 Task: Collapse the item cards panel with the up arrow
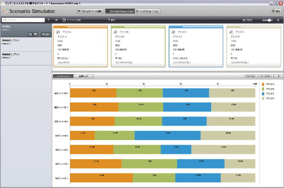click(x=278, y=20)
